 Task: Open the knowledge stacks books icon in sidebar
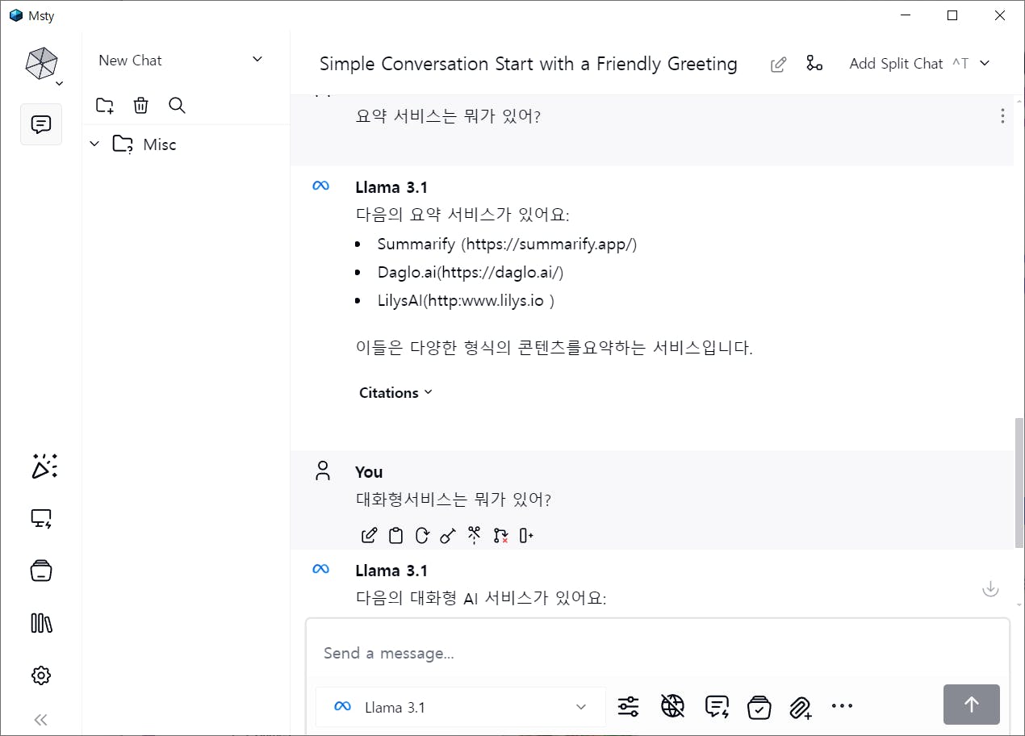pyautogui.click(x=41, y=623)
